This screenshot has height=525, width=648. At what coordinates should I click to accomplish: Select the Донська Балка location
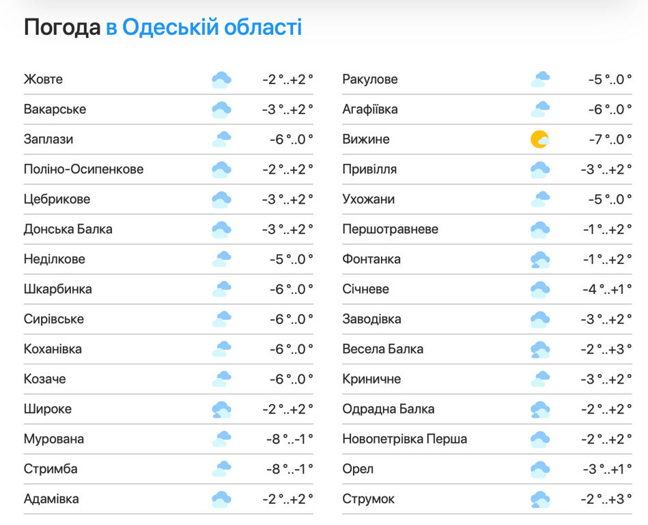(x=68, y=230)
